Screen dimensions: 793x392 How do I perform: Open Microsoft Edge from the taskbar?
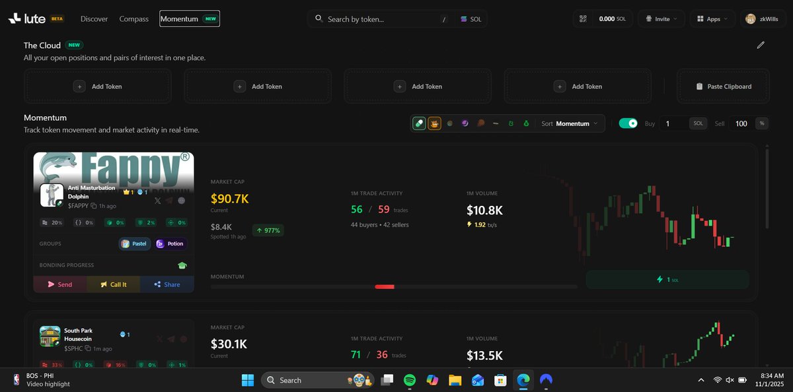tap(523, 380)
